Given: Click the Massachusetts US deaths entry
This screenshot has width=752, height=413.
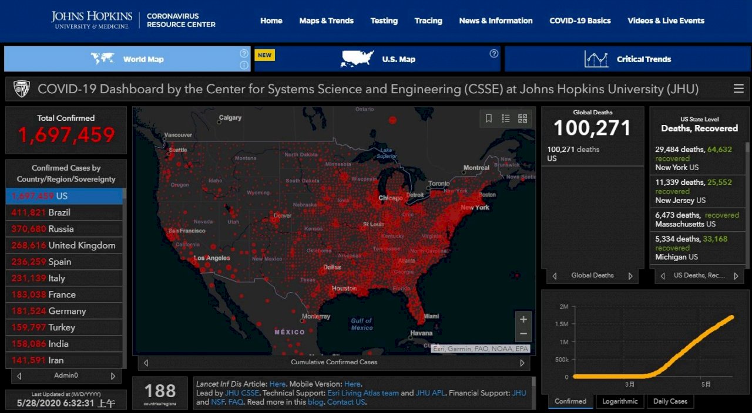Looking at the screenshot, I should point(697,219).
